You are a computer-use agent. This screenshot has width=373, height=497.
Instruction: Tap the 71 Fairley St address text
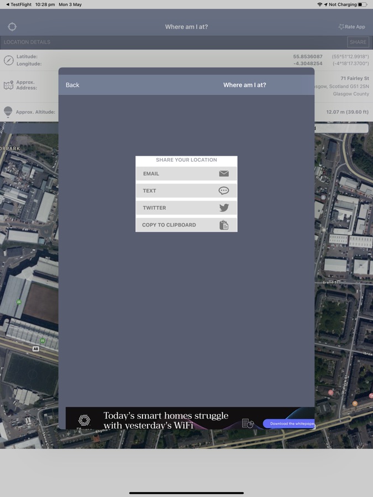pyautogui.click(x=354, y=78)
